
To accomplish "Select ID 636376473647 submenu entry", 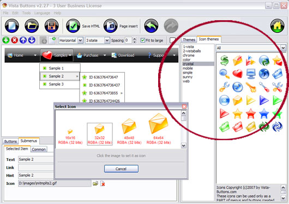I will 103,77.
